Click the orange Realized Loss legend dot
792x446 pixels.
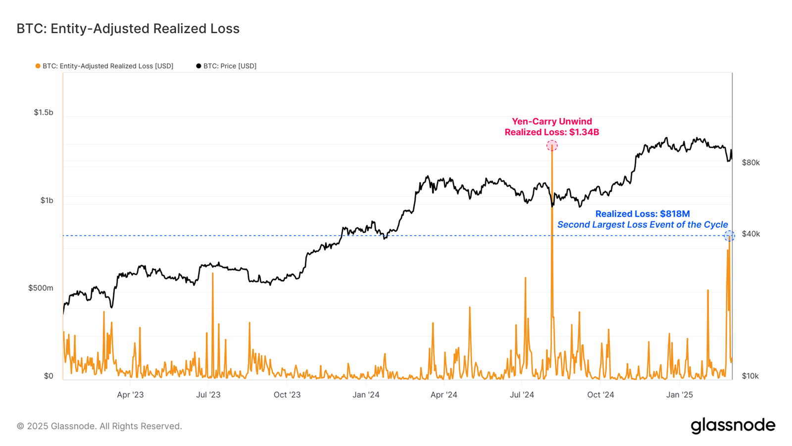click(38, 66)
